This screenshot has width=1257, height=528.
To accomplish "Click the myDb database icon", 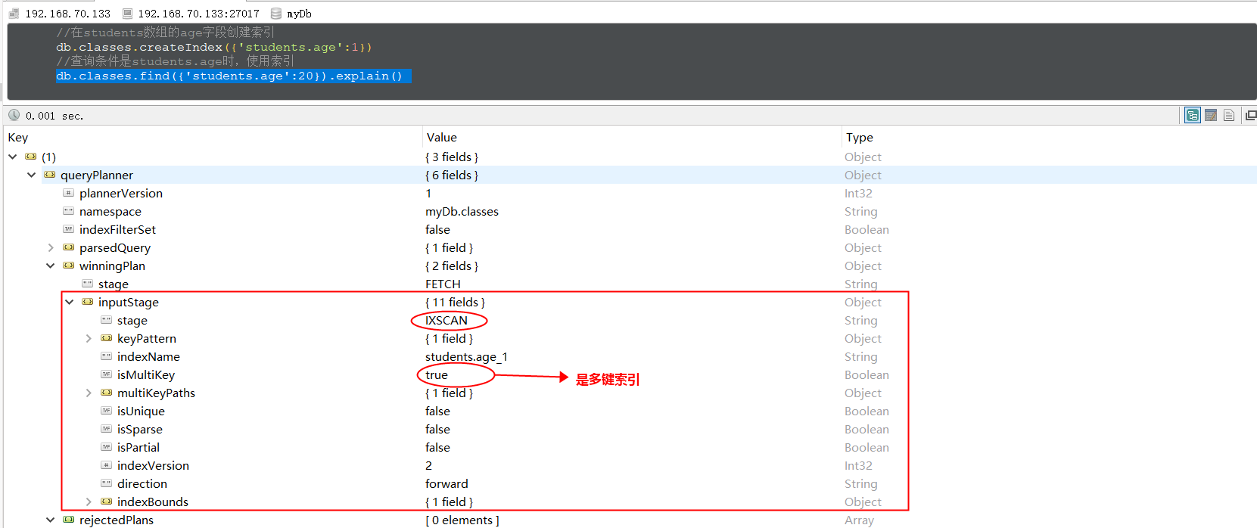I will [x=276, y=14].
